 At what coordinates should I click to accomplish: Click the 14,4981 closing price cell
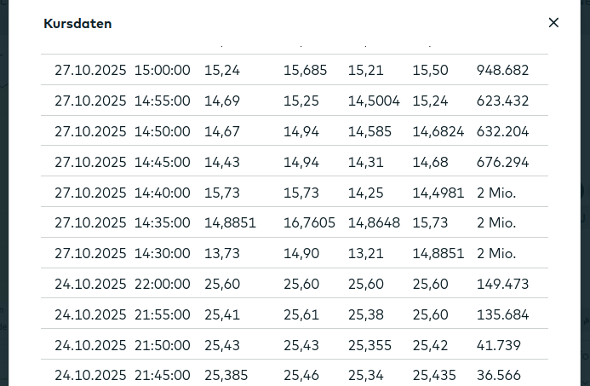(438, 193)
